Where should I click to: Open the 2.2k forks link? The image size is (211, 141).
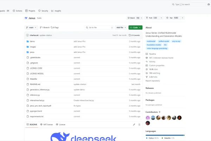point(151,77)
